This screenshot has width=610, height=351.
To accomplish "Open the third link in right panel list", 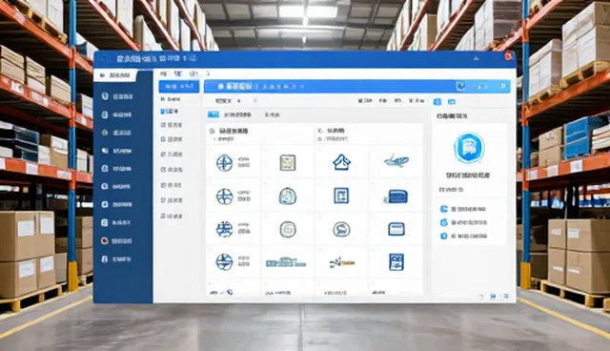I will 464,236.
